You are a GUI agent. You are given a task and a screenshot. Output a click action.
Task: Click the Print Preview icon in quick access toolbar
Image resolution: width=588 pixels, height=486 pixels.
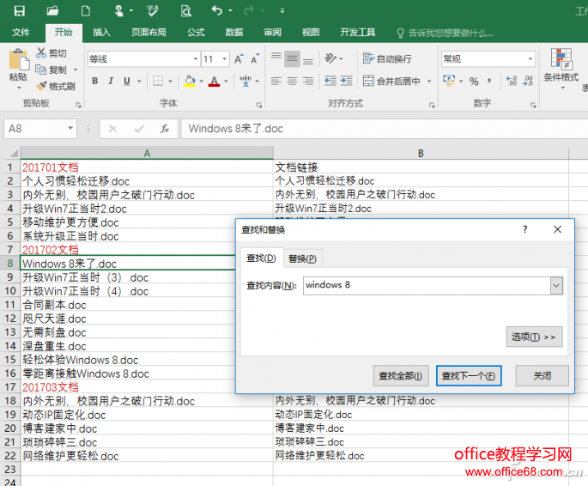(186, 11)
